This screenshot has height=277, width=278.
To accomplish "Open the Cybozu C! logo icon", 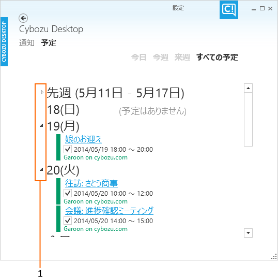I will (229, 10).
